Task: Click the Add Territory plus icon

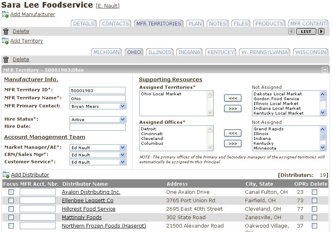Action: pyautogui.click(x=5, y=41)
